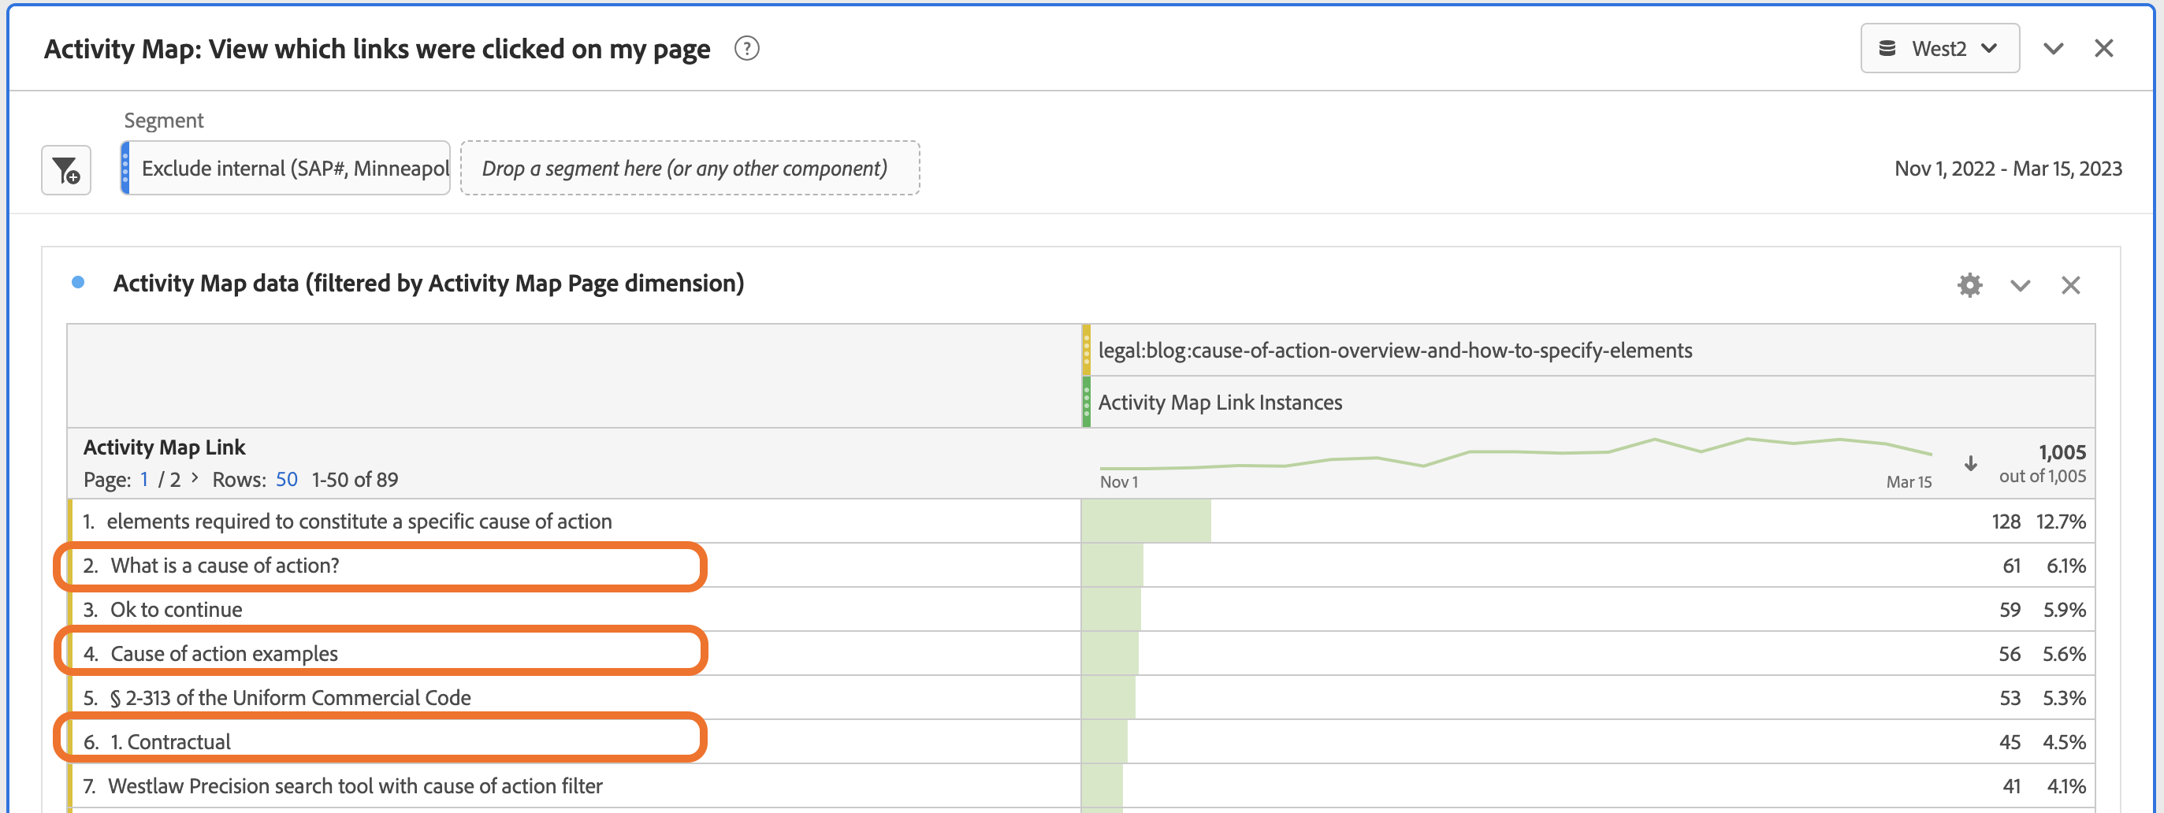
Task: Select the 'Ok to continue' row
Action: point(177,610)
